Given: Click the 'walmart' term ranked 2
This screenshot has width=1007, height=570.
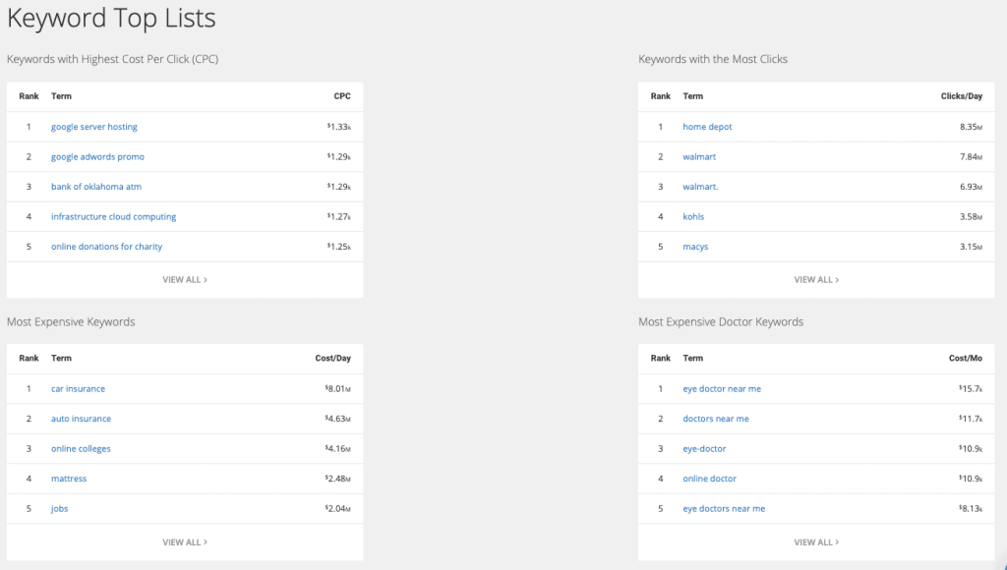Looking at the screenshot, I should [x=699, y=156].
